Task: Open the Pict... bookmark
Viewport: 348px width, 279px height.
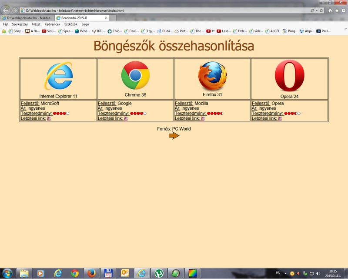Action: tap(181, 31)
